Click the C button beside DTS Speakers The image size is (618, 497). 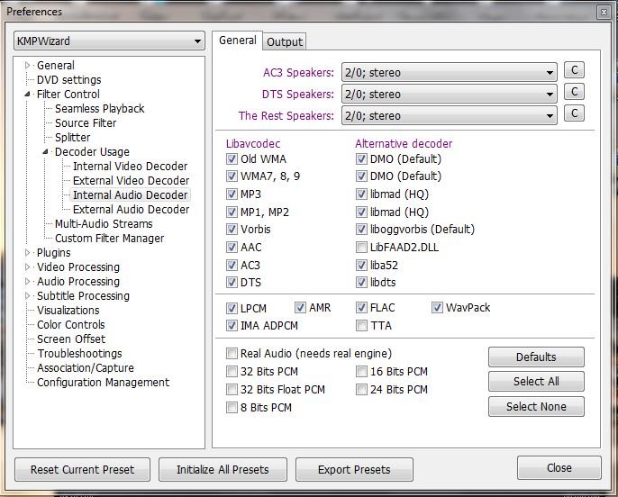click(574, 92)
